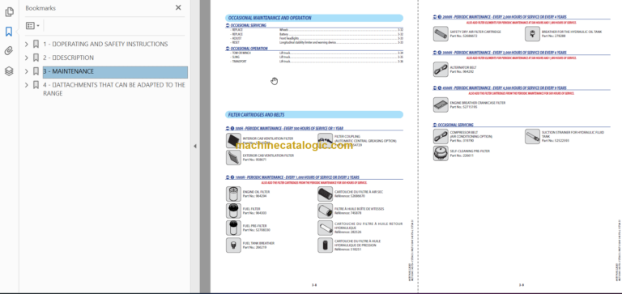Click bookmark ribbon icon beside Operating and Safety
The image size is (622, 294).
point(36,45)
